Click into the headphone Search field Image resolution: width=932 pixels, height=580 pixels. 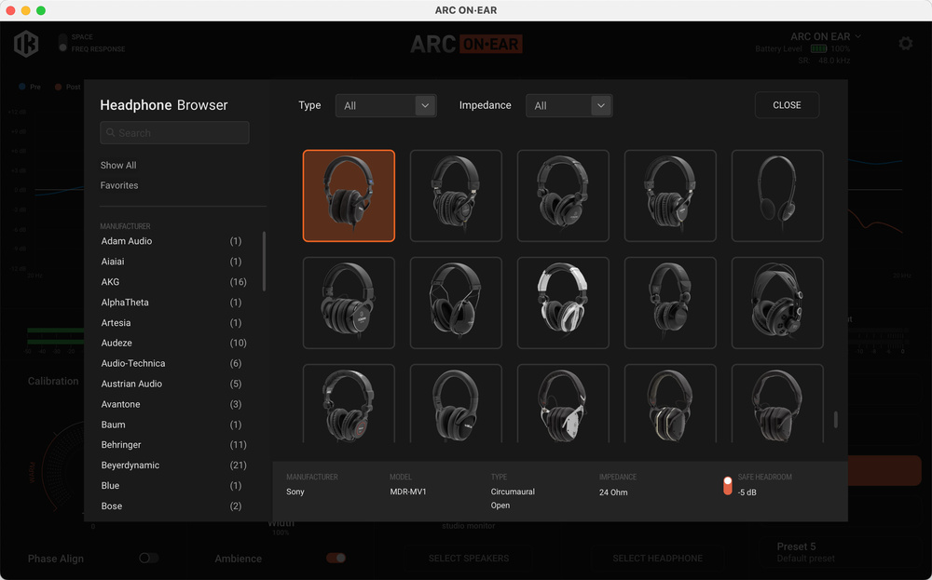coord(175,133)
